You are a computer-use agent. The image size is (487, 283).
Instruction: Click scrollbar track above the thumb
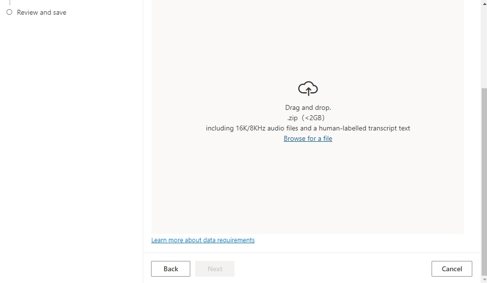pos(484,44)
